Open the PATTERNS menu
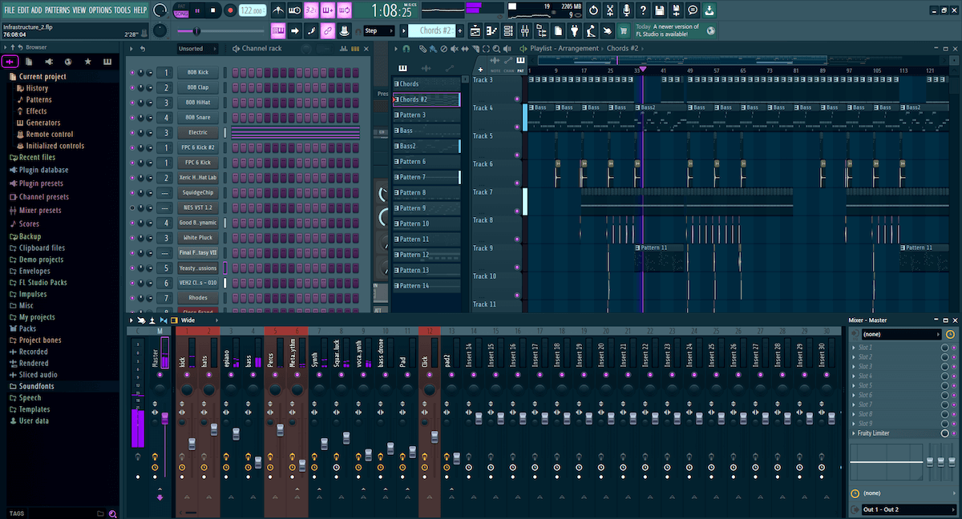This screenshot has height=519, width=962. 57,10
